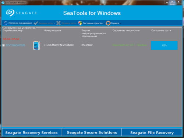The width and height of the screenshot is (184, 138).
Task: Open Seagate File Recovery
Action: (x=152, y=132)
